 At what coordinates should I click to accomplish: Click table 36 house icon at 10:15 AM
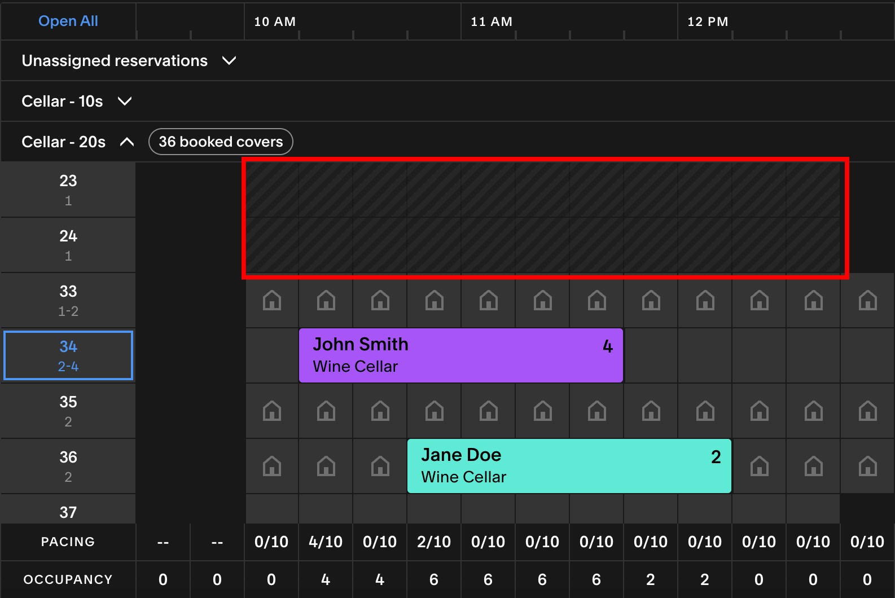[326, 466]
